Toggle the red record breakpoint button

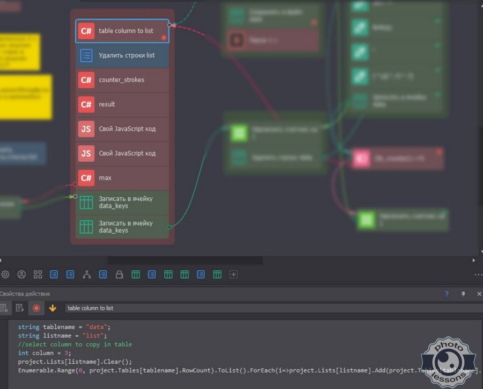click(x=36, y=308)
